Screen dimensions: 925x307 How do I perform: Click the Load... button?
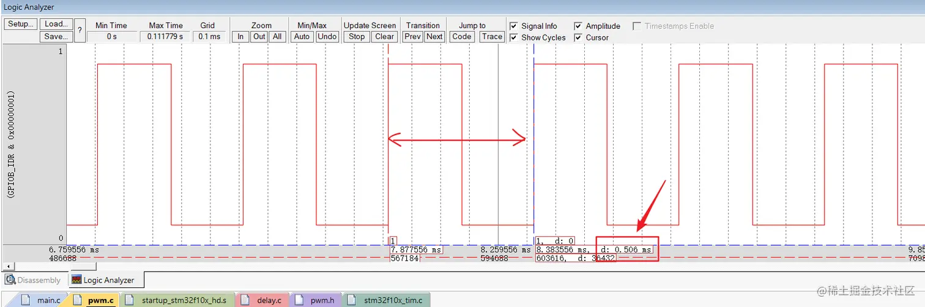57,24
